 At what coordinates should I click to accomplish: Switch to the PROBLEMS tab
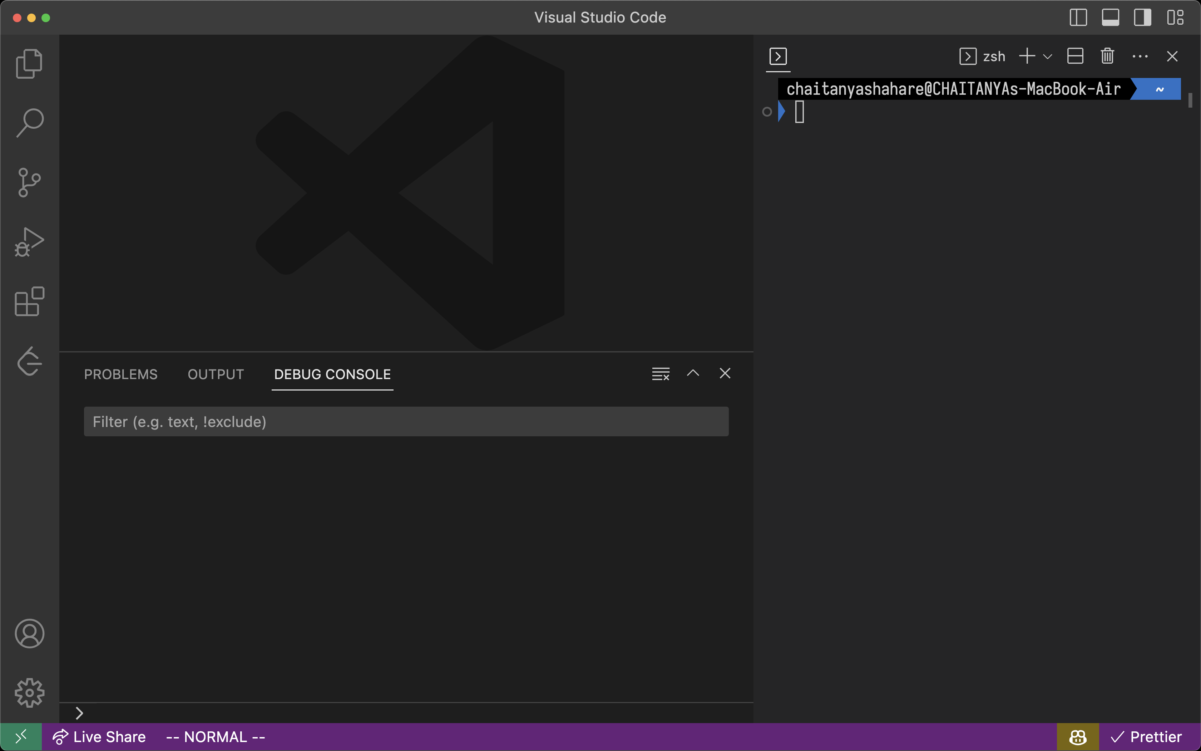tap(120, 374)
